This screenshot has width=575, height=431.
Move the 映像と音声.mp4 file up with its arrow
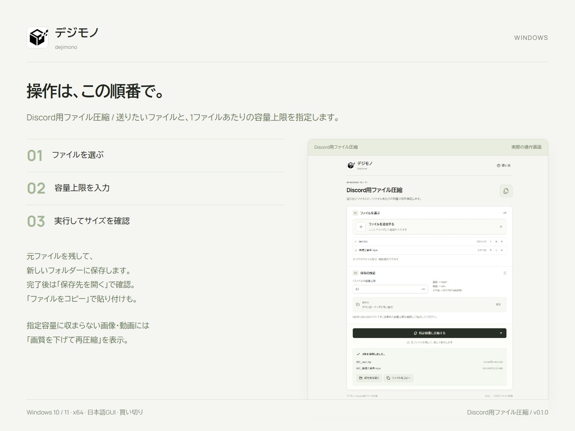point(491,250)
